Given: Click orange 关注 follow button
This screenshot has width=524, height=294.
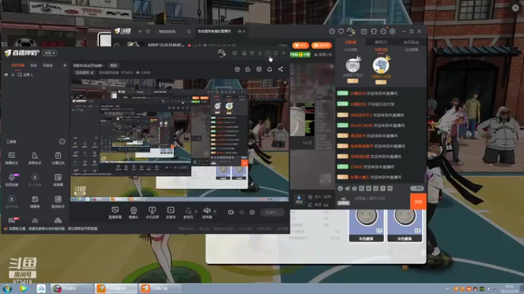Looking at the screenshot, I should tap(301, 45).
